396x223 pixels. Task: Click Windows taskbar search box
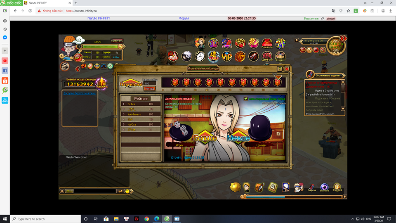click(x=45, y=219)
